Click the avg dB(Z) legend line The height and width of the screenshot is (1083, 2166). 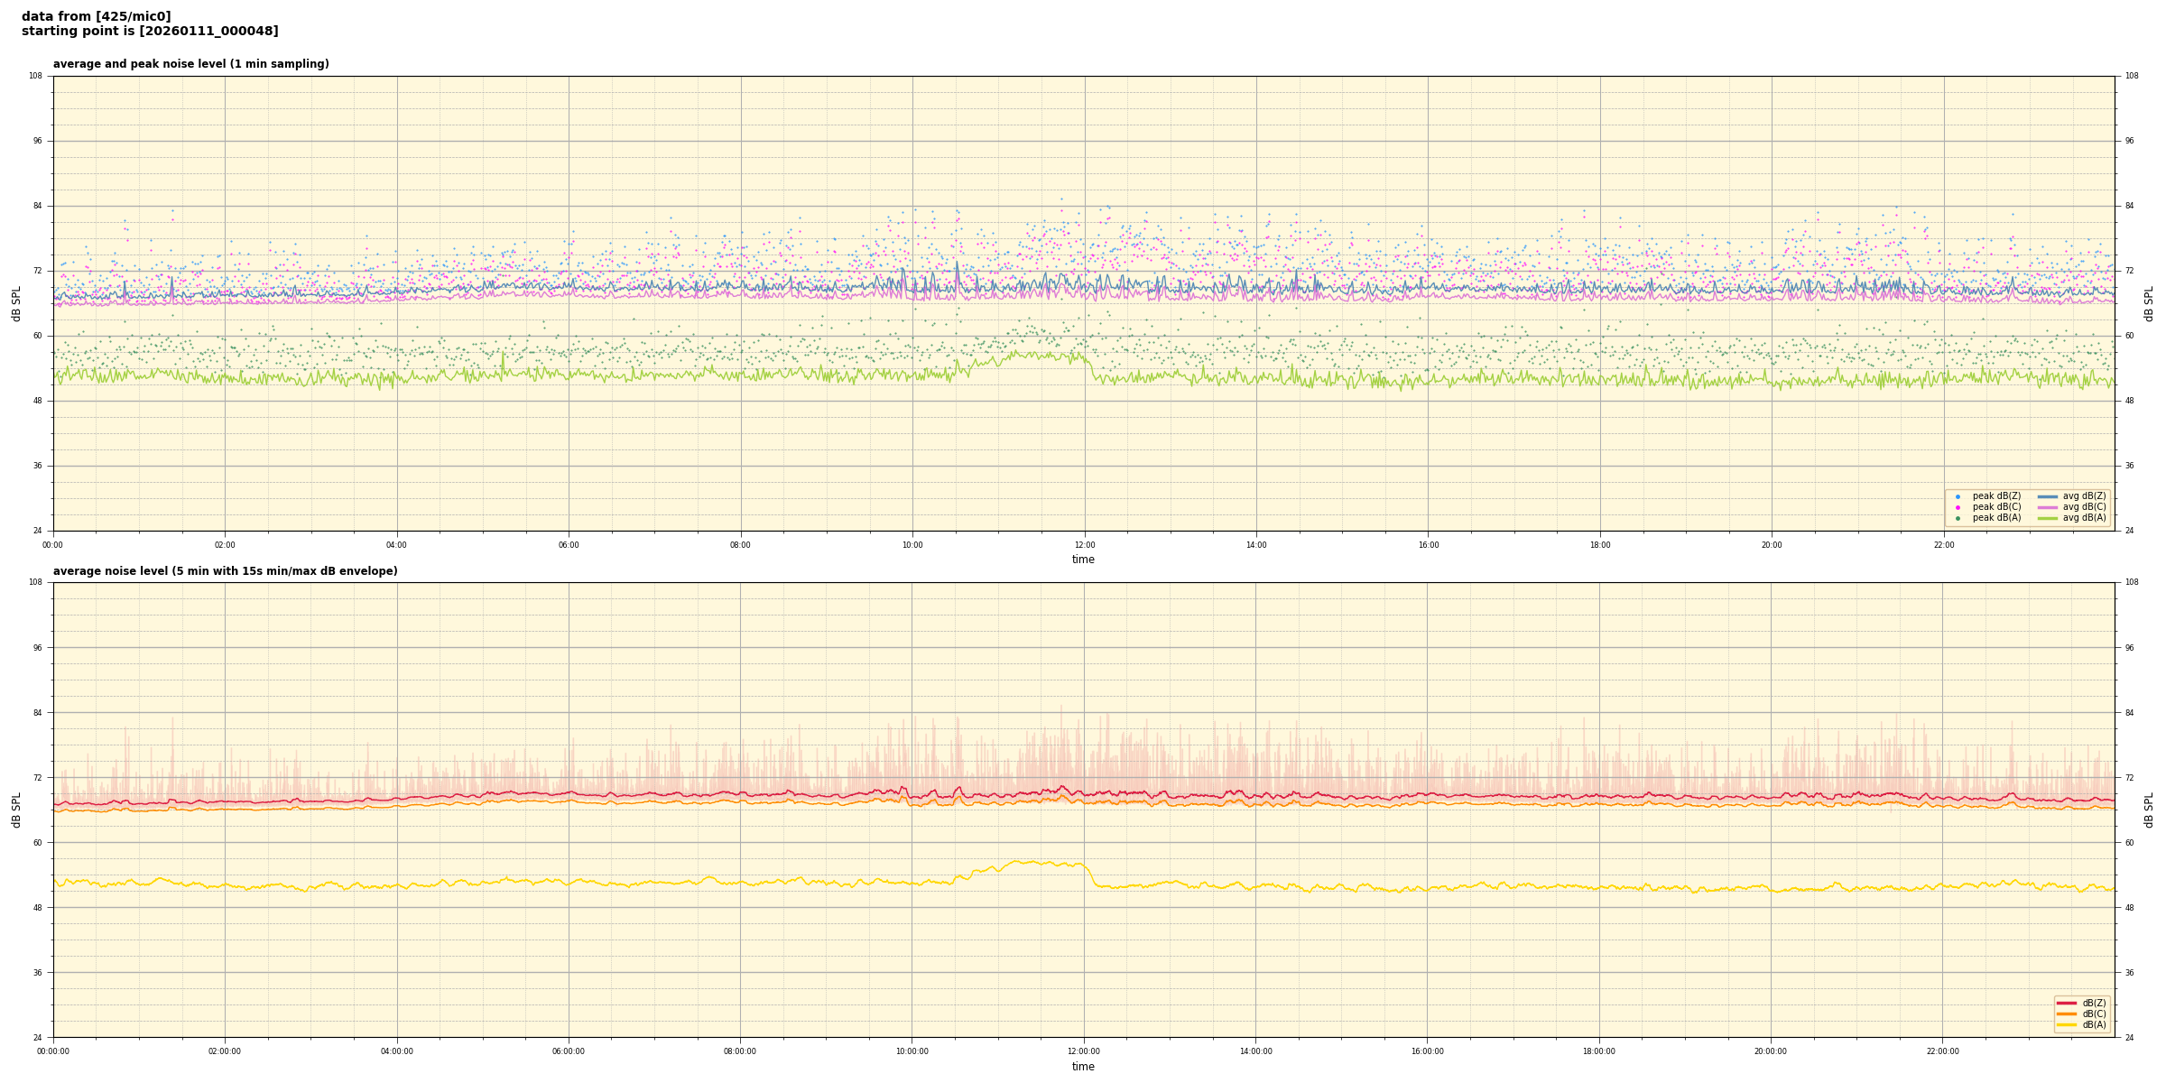(x=2047, y=496)
